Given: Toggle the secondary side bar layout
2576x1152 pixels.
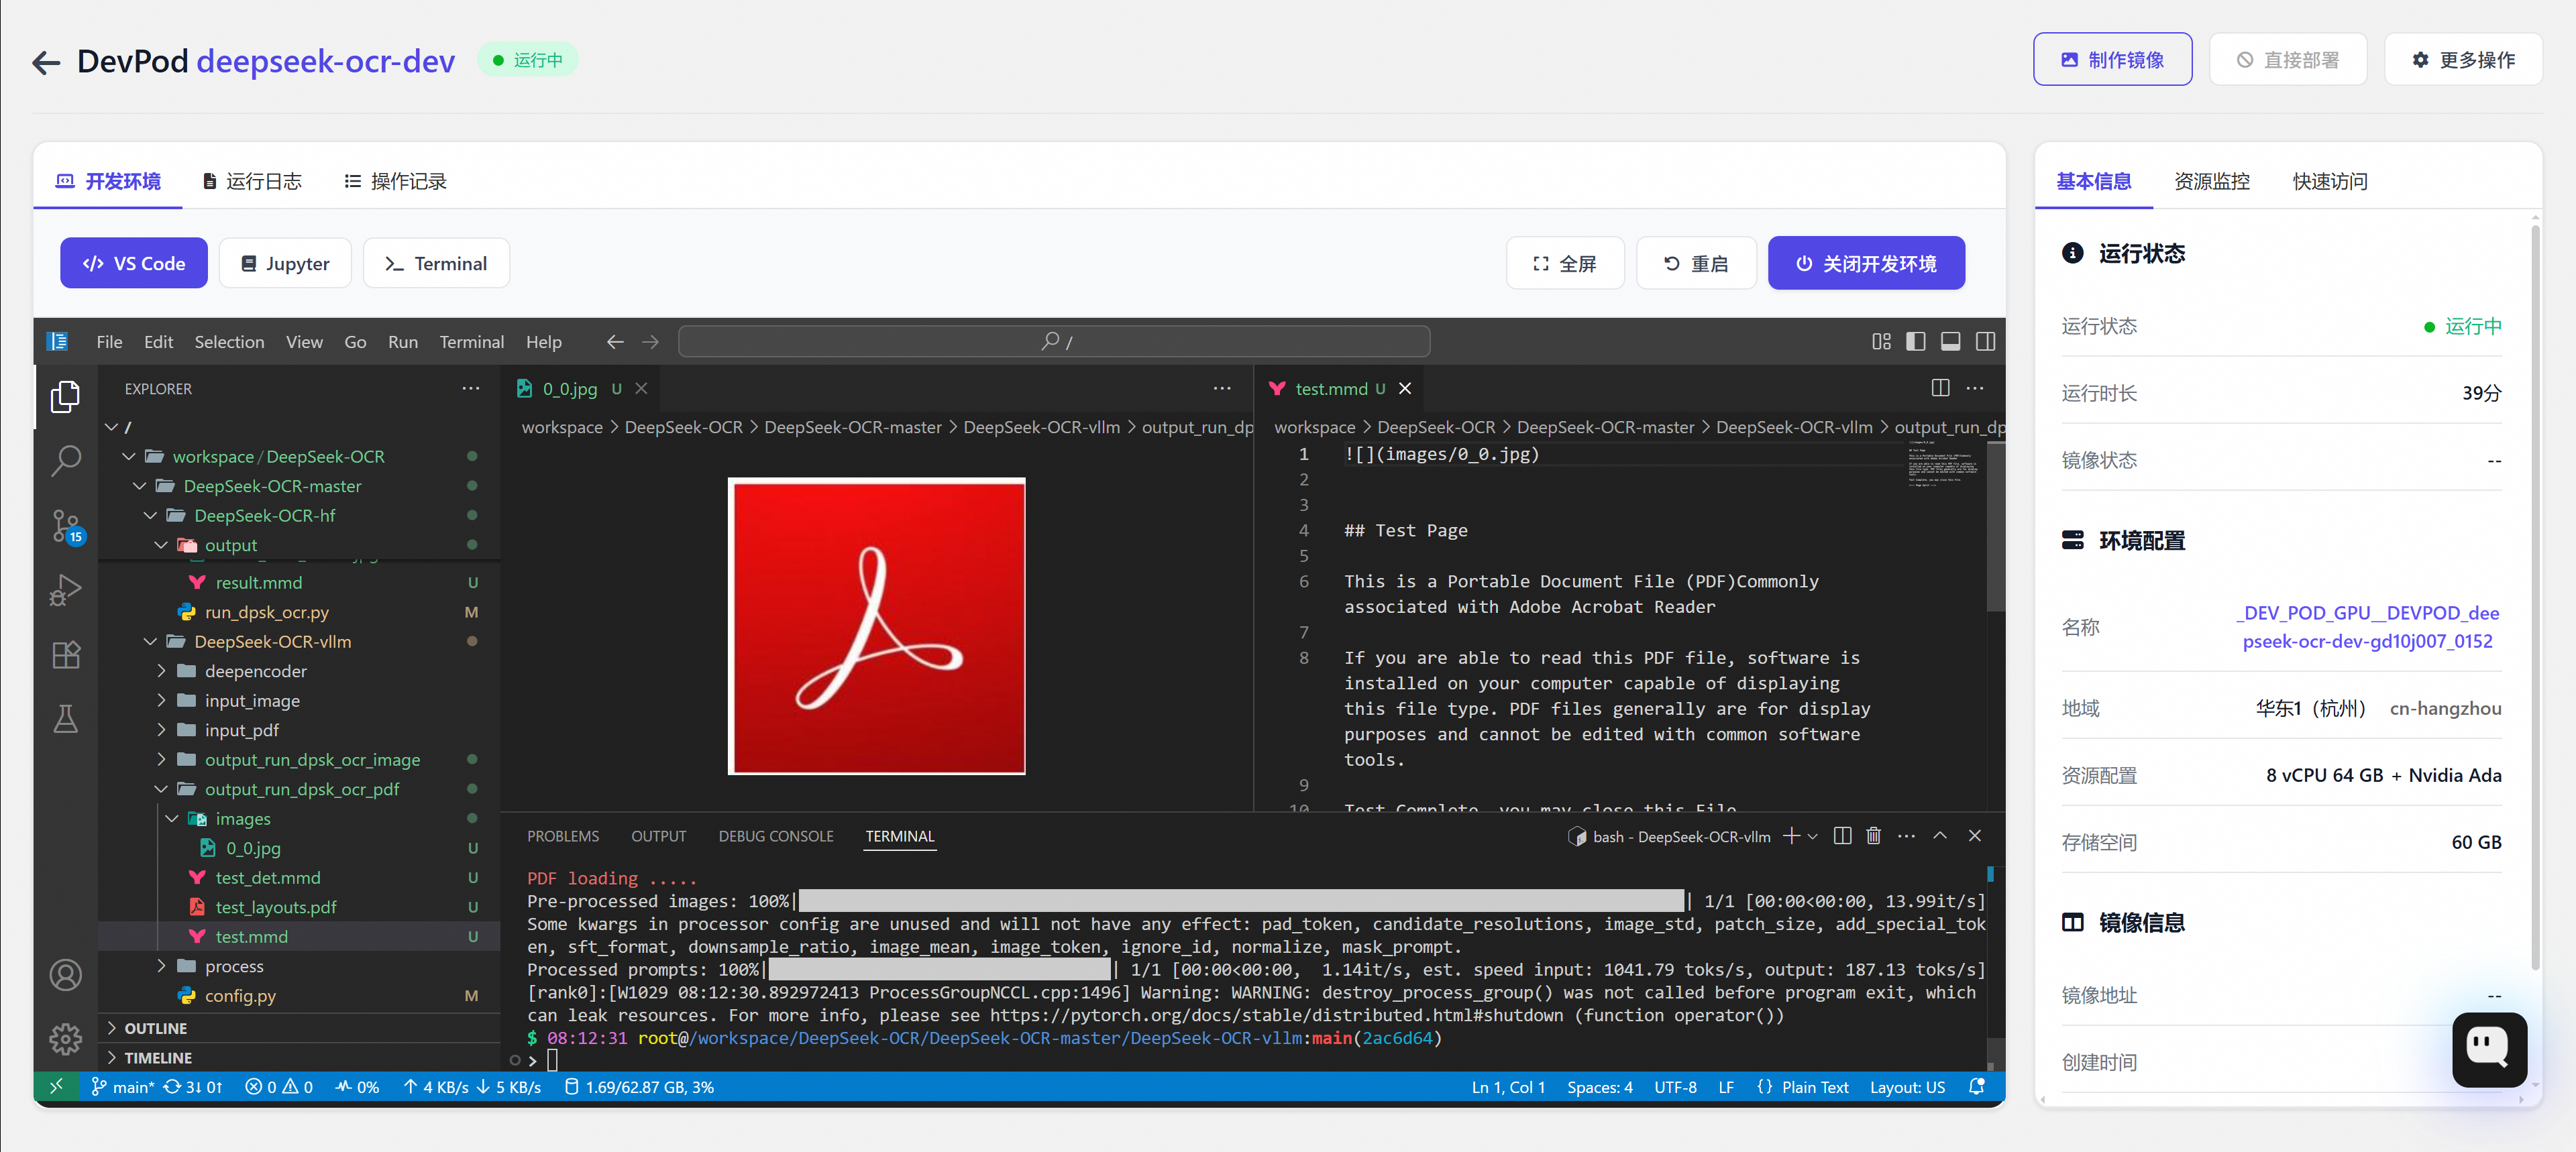Looking at the screenshot, I should click(1985, 342).
